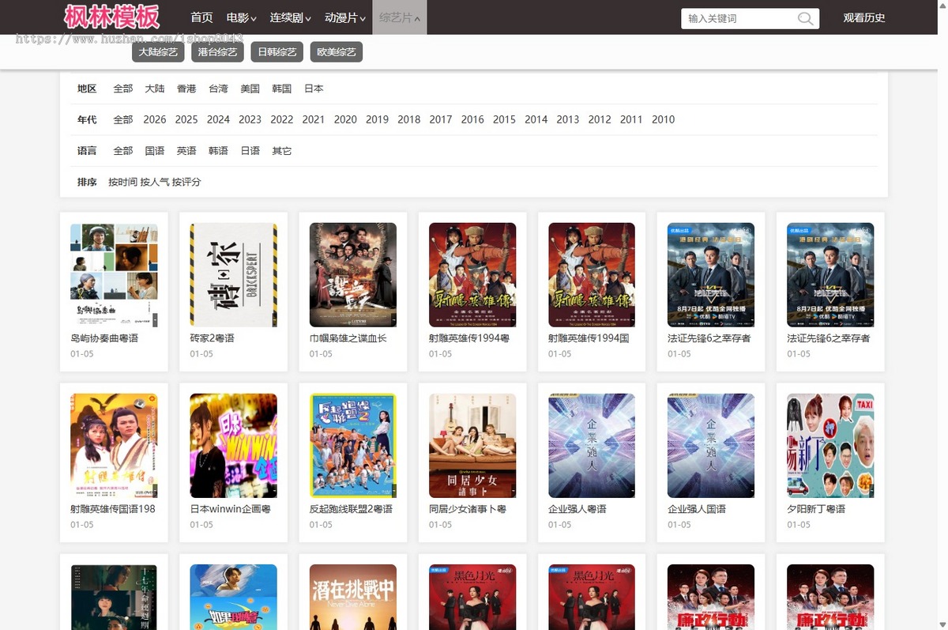Filter region by 美国
The width and height of the screenshot is (948, 630).
250,89
